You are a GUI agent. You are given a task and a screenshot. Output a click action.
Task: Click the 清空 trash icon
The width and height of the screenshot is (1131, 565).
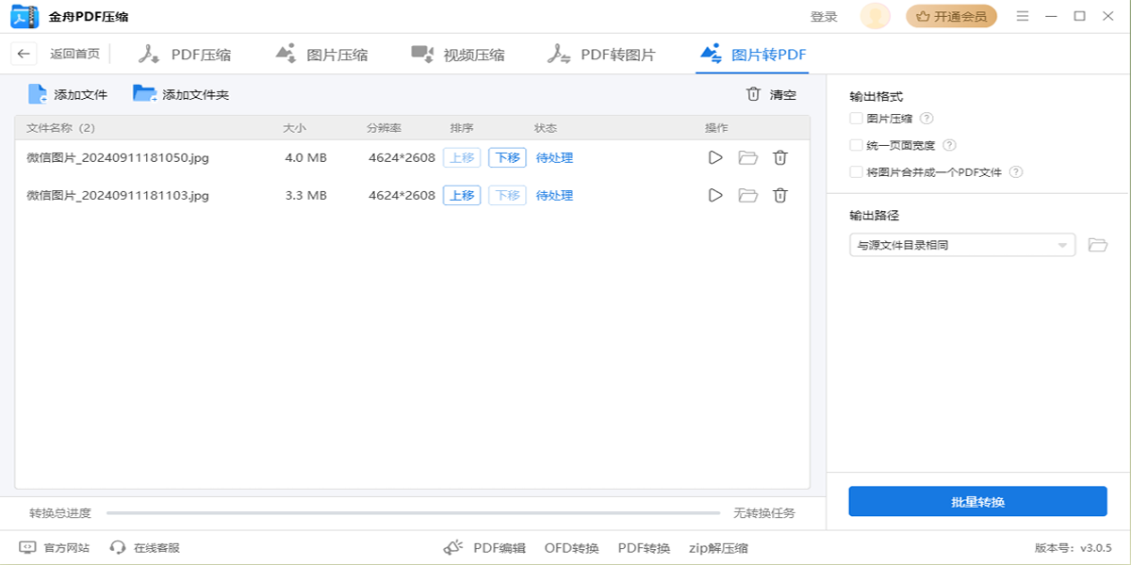tap(753, 94)
